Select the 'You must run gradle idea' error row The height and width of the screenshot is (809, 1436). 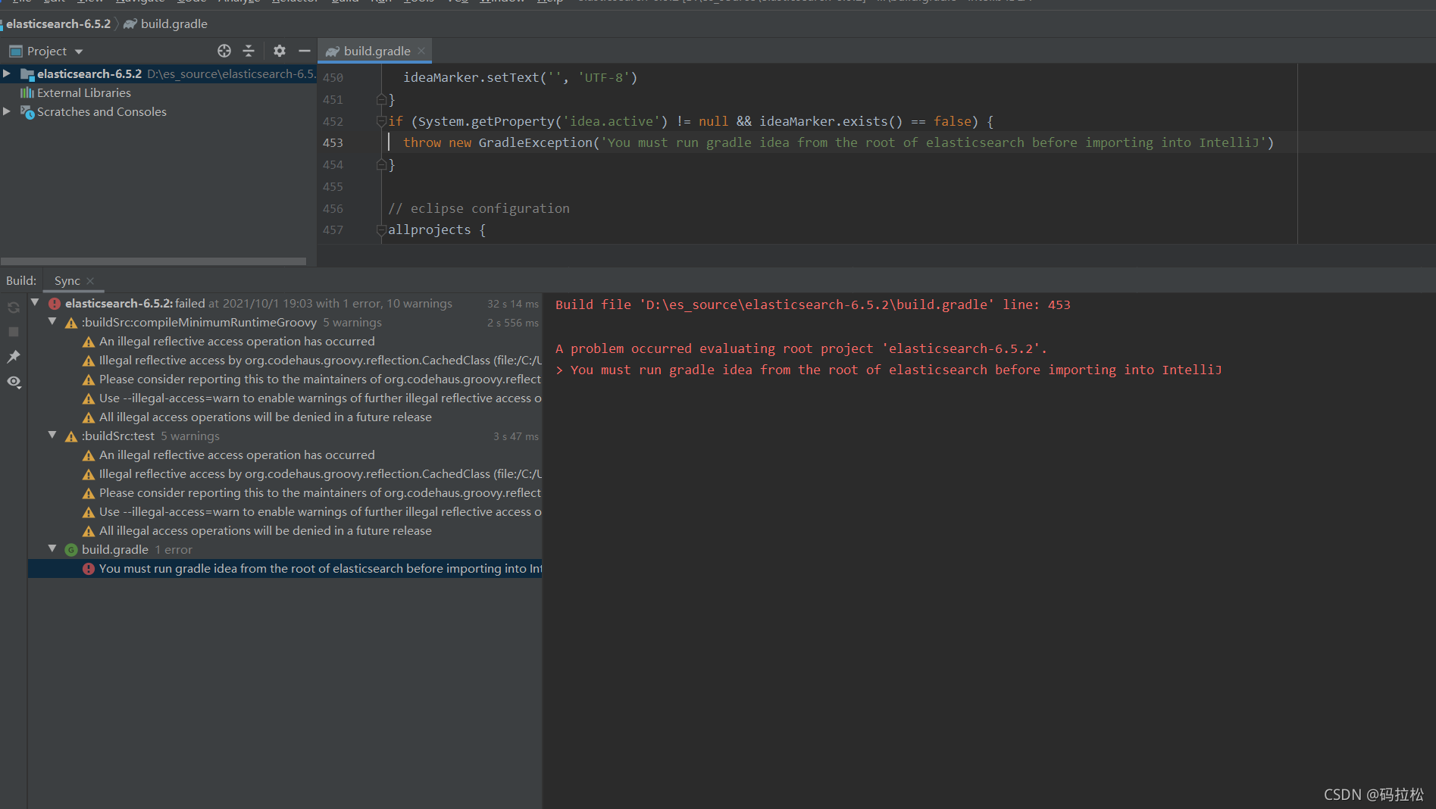coord(285,568)
